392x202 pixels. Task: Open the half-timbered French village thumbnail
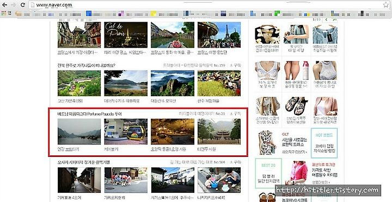[79, 35]
